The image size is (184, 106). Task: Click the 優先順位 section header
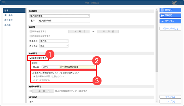(x=91, y=97)
